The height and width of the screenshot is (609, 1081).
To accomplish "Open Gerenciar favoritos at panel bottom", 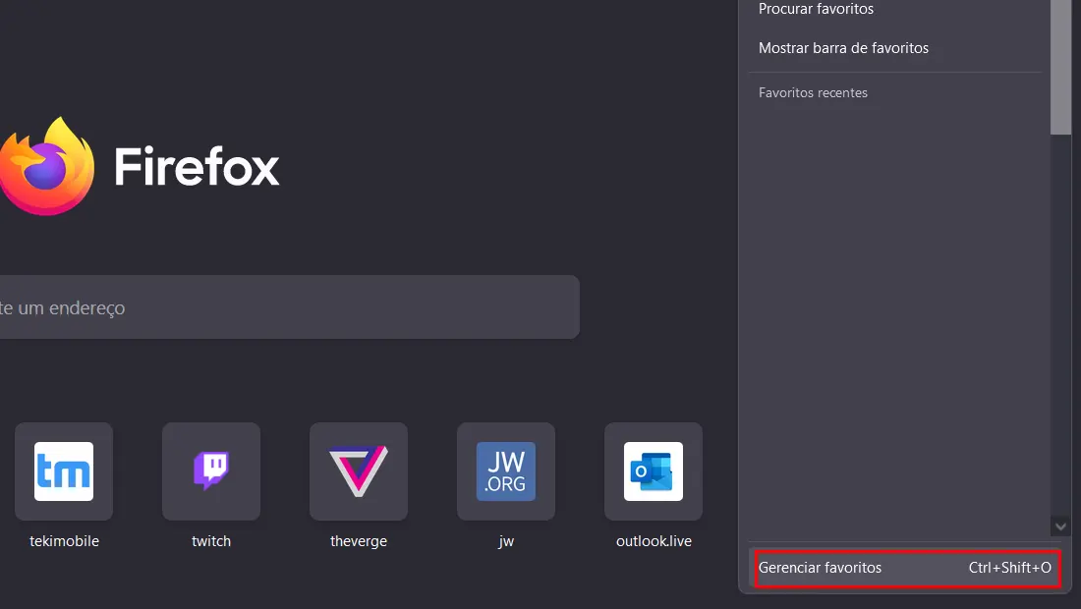I will [x=905, y=568].
